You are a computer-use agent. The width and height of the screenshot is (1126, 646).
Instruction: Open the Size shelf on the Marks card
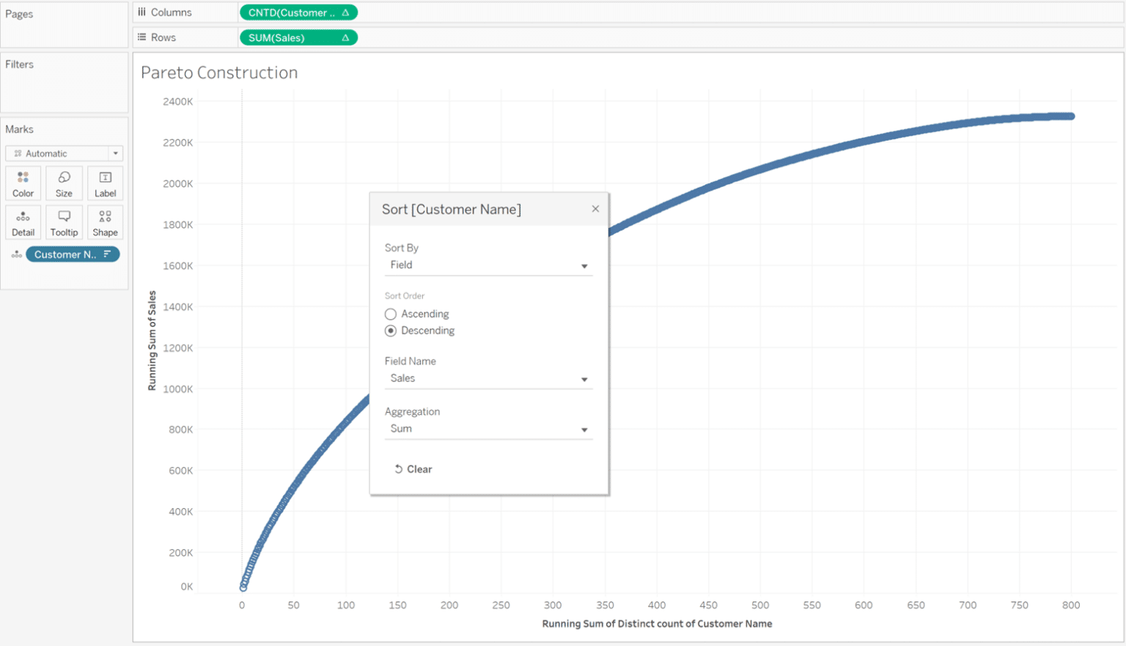pyautogui.click(x=64, y=183)
